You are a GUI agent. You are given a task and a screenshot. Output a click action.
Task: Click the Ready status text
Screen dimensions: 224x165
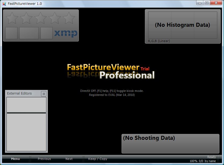tap(212, 157)
